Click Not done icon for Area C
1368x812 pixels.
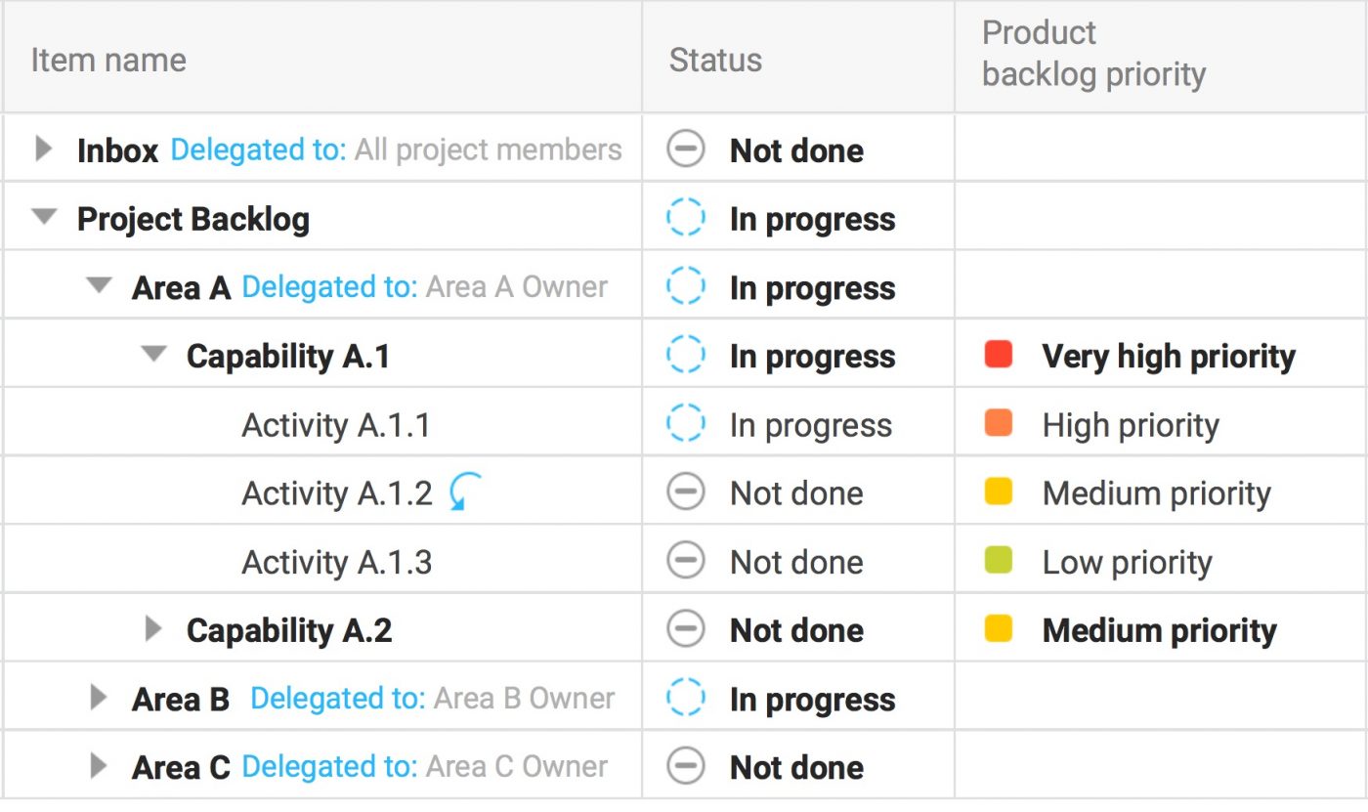(685, 766)
